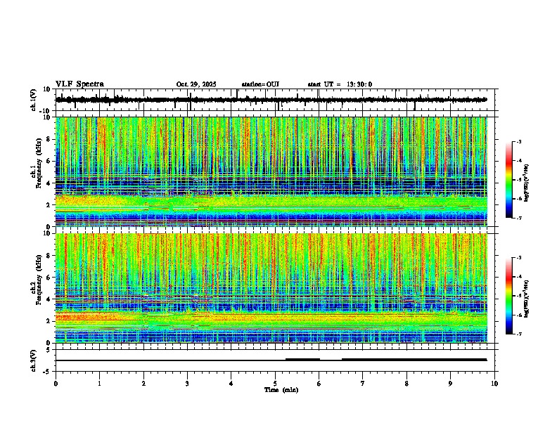The height and width of the screenshot is (430, 557).
Task: Click the ch.3 voltage trace panel
Action: click(x=275, y=360)
